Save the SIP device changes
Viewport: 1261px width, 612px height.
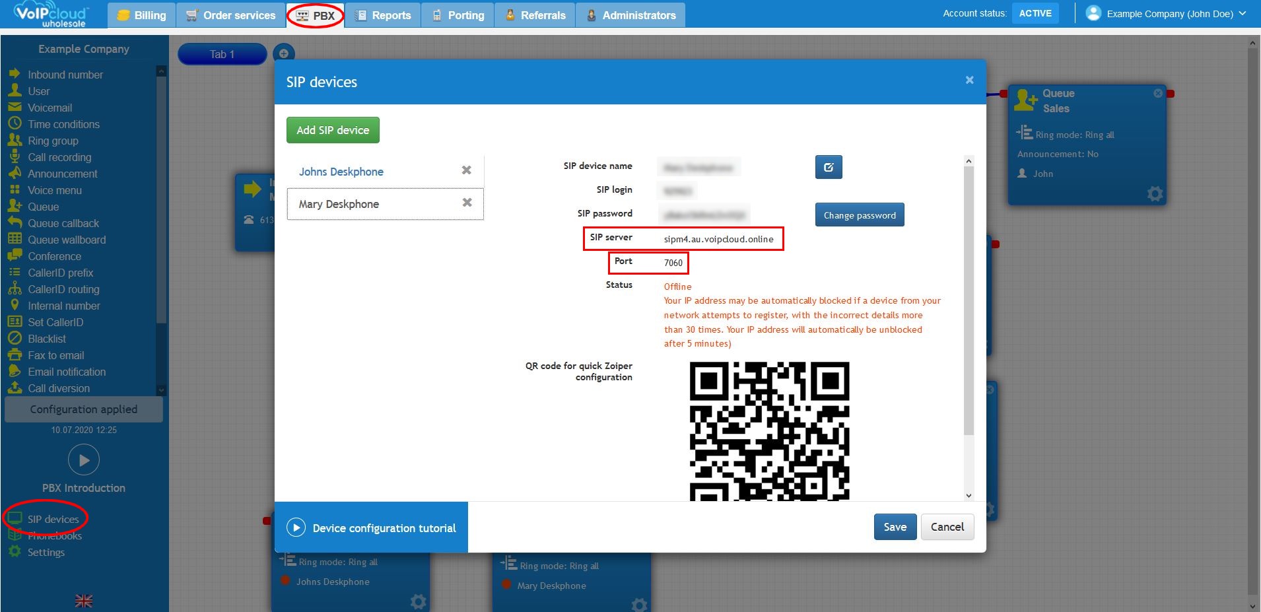pos(895,527)
